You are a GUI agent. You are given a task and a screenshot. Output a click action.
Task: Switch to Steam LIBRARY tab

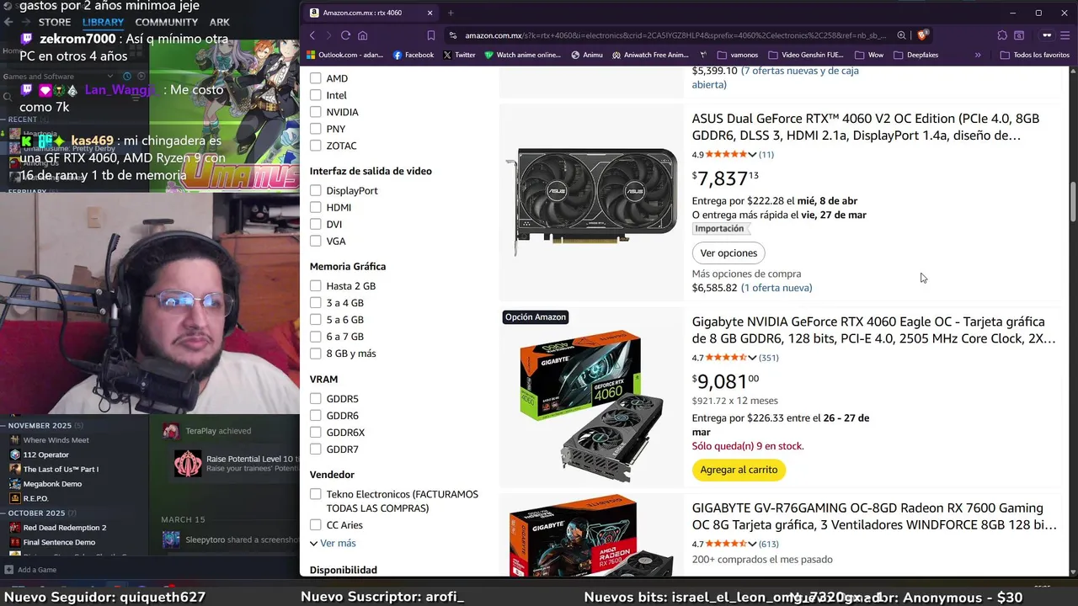coord(103,22)
